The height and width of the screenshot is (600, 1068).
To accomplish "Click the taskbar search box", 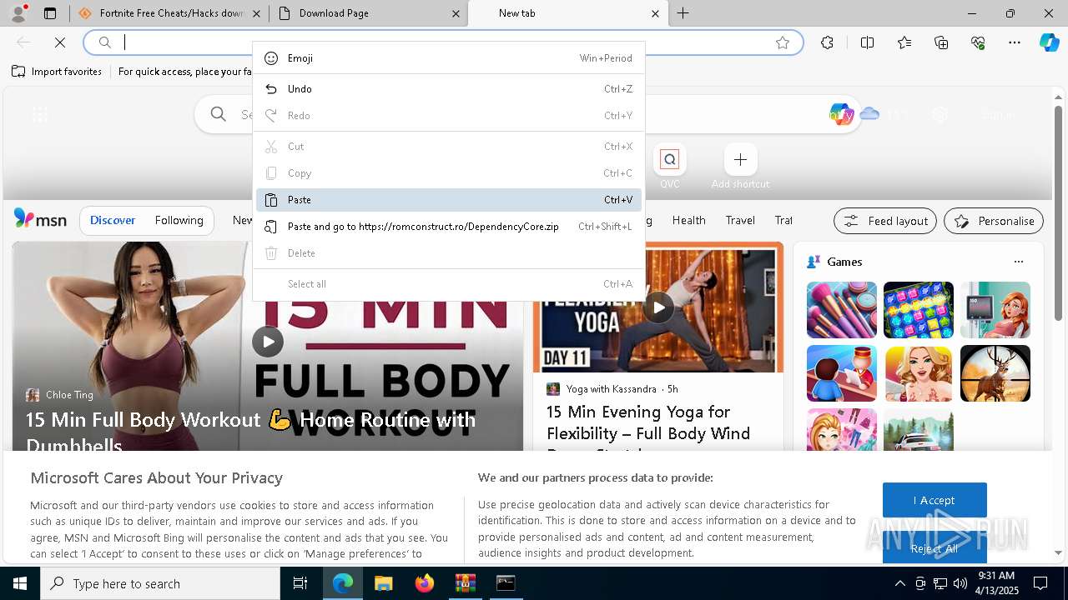I will [160, 583].
